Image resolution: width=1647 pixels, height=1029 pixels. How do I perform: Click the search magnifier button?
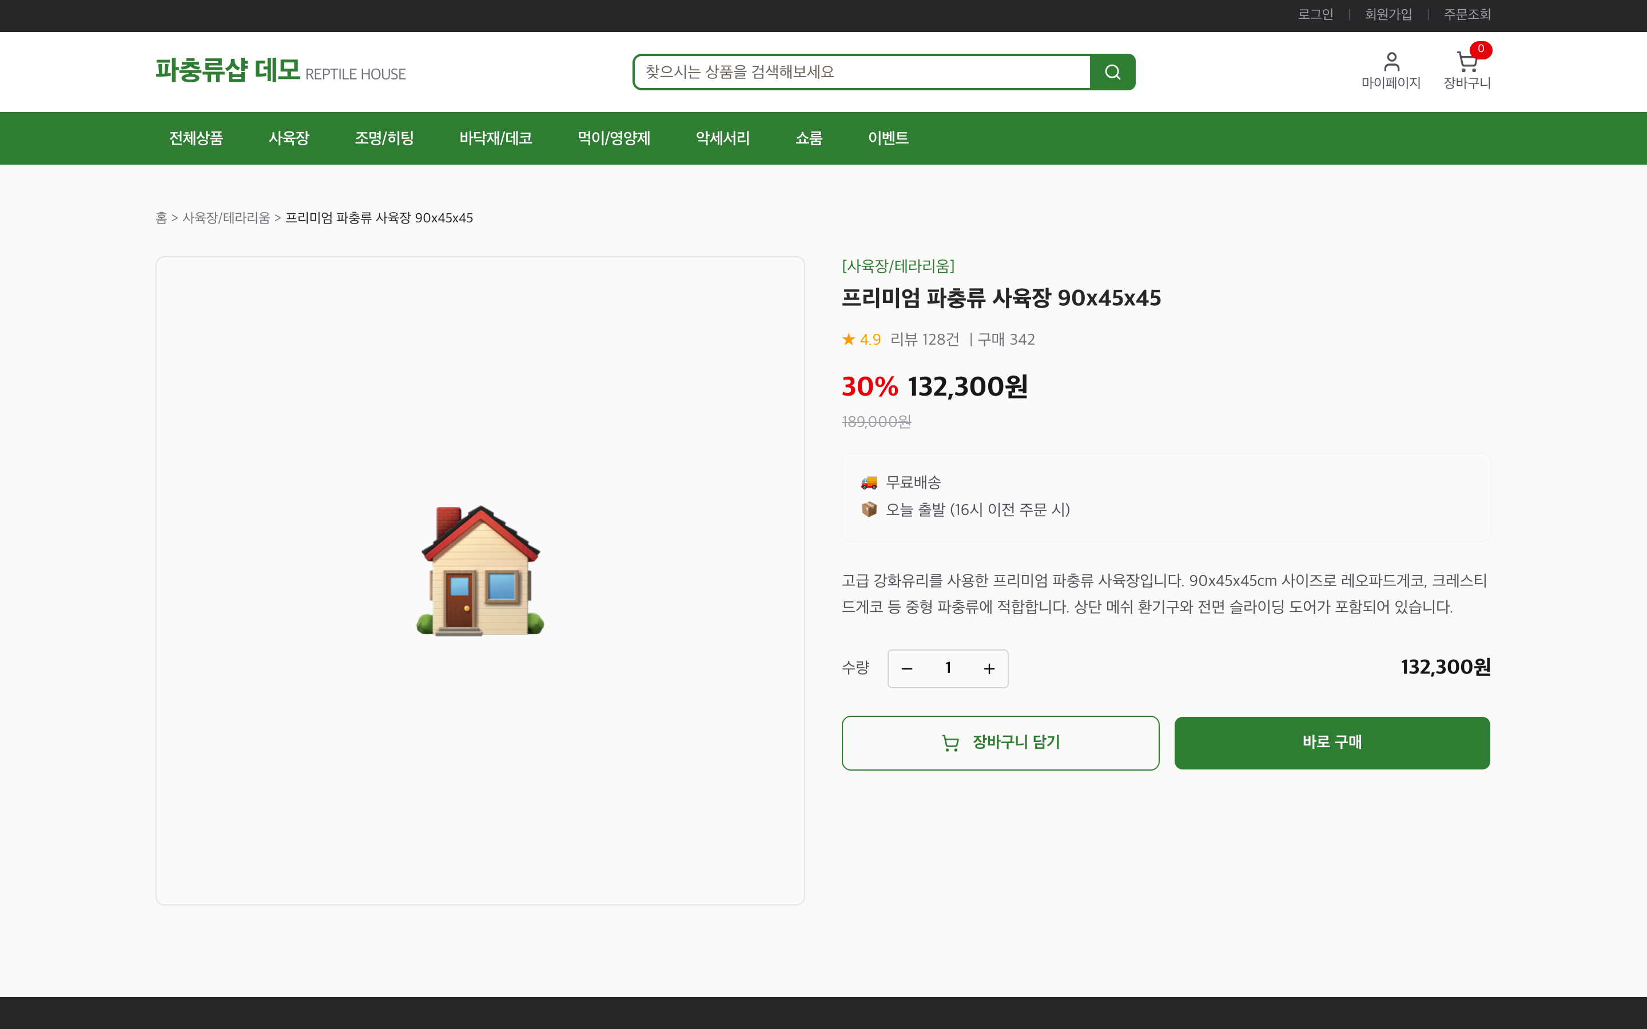point(1112,72)
